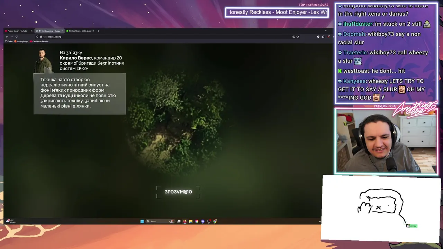443x249 pixels.
Task: Click the red badged extension icon
Action: coord(328,36)
